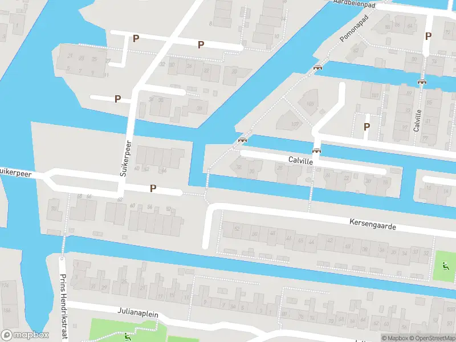Click the bridge icon on Pomonapad
Screen dimensions: 456x342
[x=317, y=67]
